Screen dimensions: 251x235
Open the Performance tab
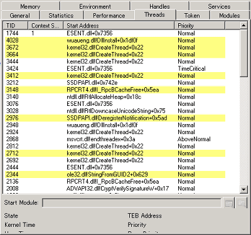coord(109,16)
